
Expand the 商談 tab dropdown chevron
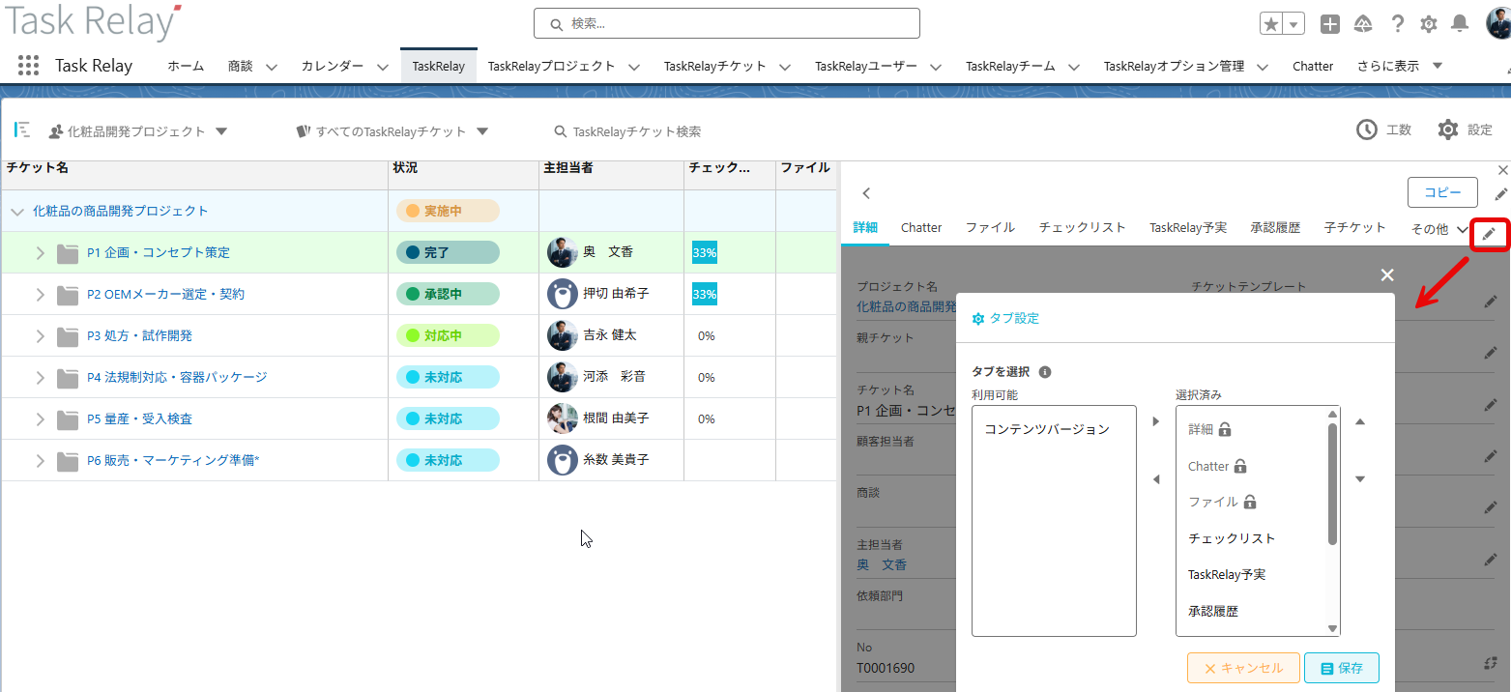pyautogui.click(x=272, y=67)
